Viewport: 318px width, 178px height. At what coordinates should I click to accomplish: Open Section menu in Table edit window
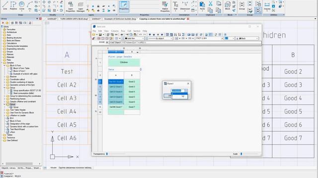[x=137, y=31]
